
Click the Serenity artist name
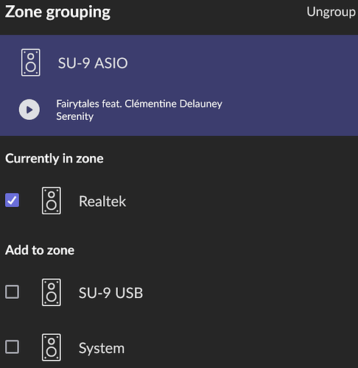[x=75, y=116]
